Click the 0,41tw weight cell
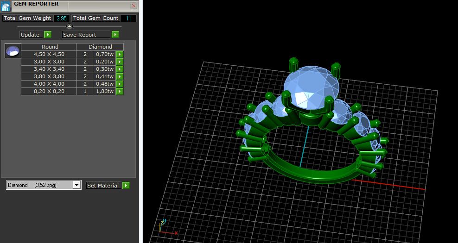Screen dimensions: 458x243 105,77
